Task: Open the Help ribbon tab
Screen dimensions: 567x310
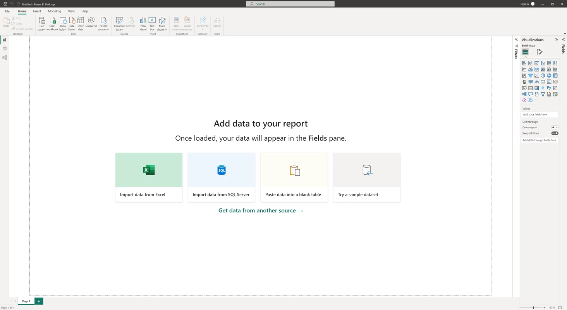Action: click(x=85, y=11)
